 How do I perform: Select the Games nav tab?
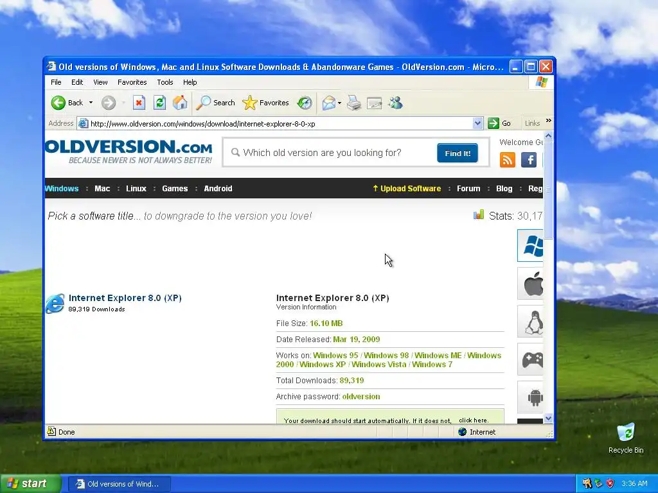[175, 189]
